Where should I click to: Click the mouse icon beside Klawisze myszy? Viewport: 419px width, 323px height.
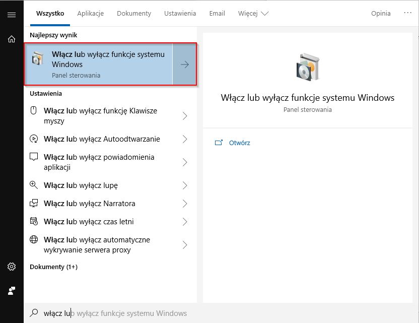(x=33, y=110)
